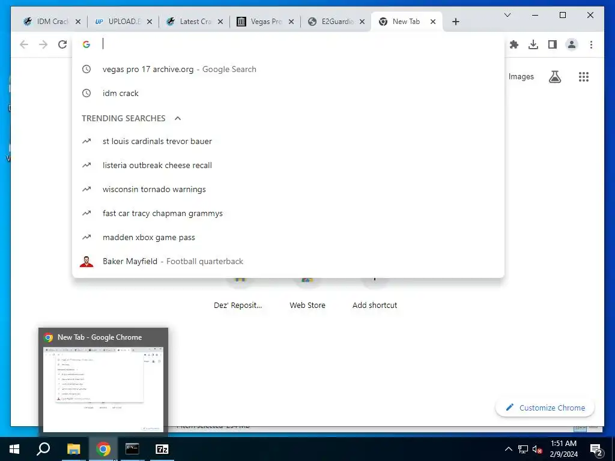The width and height of the screenshot is (615, 461).
Task: Close the Latest Cra tab
Action: point(220,22)
